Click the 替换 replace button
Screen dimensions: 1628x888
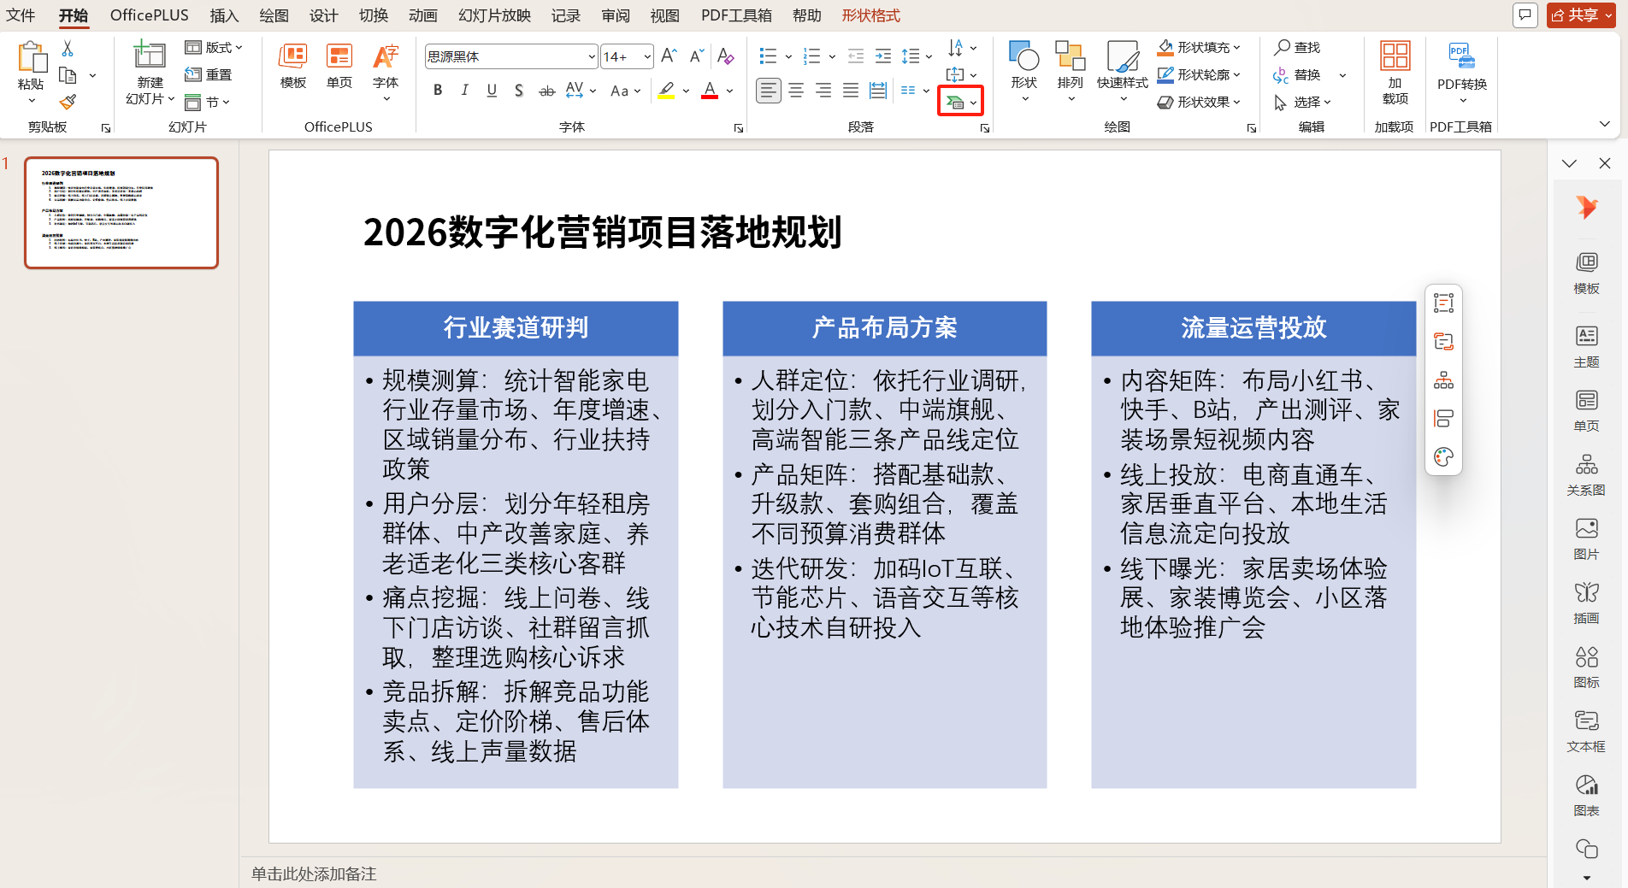pos(1297,75)
